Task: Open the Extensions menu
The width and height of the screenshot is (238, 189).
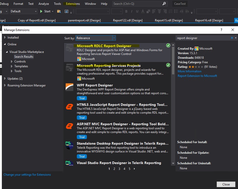Action: tap(73, 4)
